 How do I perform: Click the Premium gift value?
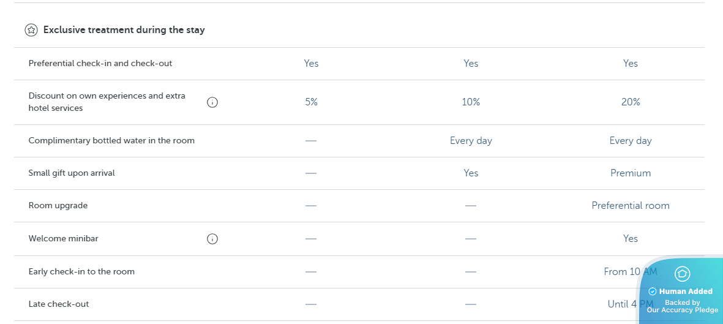coord(631,173)
